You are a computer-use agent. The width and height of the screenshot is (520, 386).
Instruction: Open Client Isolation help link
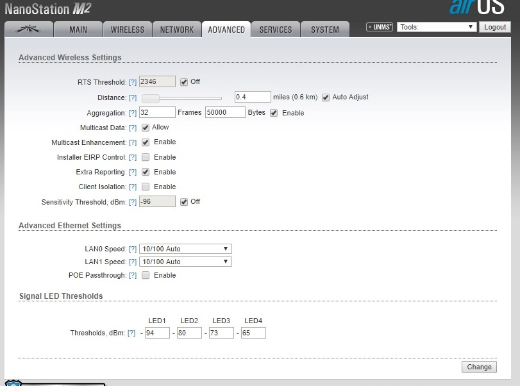point(133,187)
